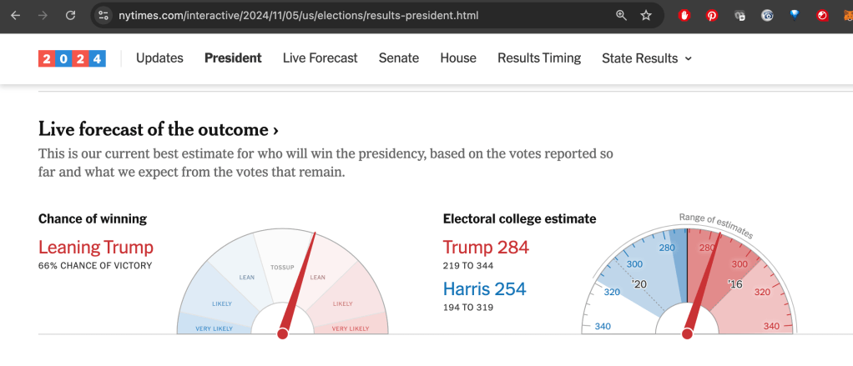Viewport: 853px width, 366px height.
Task: Open the Results Timing tab
Action: (539, 58)
